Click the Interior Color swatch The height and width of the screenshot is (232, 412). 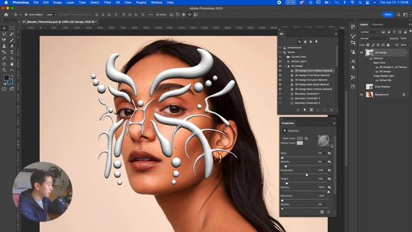click(x=300, y=143)
